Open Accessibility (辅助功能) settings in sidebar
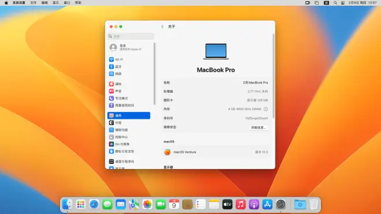The image size is (381, 214). pyautogui.click(x=129, y=130)
